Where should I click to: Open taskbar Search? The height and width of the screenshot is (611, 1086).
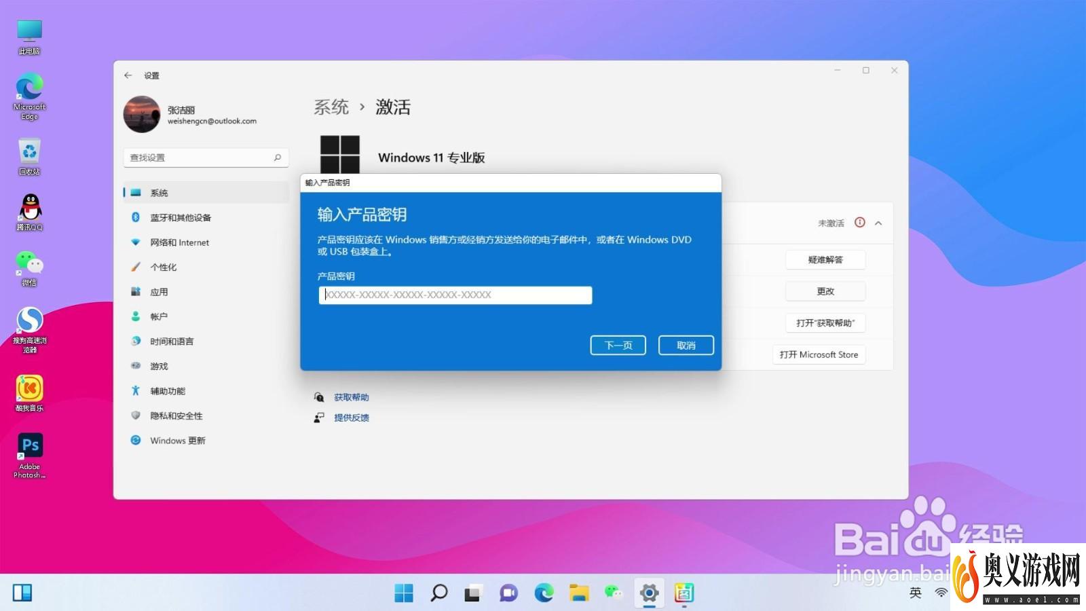[x=438, y=593]
